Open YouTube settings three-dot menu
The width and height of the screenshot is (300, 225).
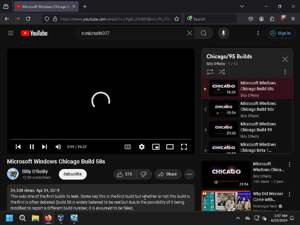click(258, 33)
